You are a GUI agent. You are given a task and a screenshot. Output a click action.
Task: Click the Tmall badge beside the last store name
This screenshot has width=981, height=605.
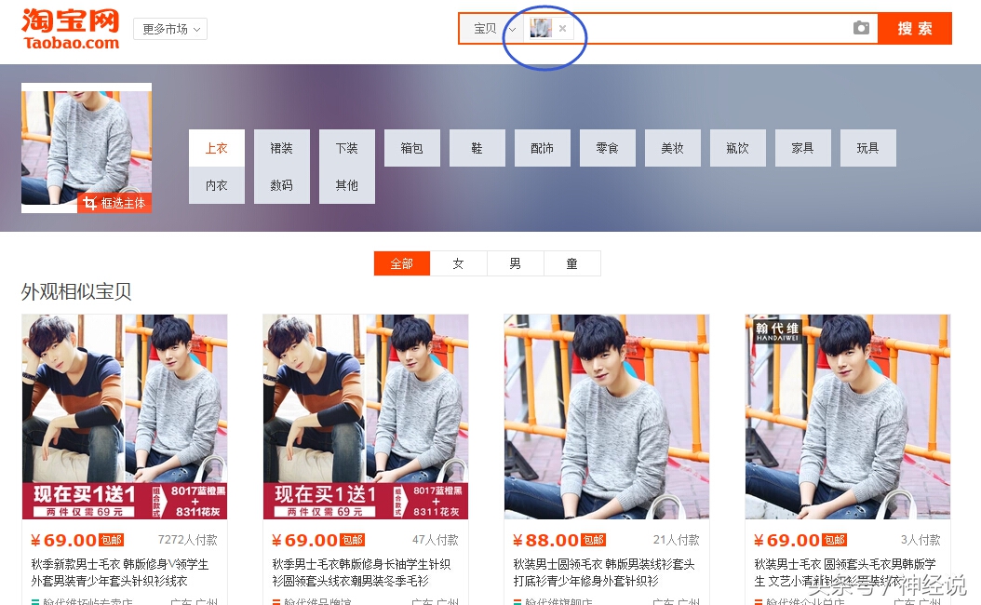coord(758,600)
